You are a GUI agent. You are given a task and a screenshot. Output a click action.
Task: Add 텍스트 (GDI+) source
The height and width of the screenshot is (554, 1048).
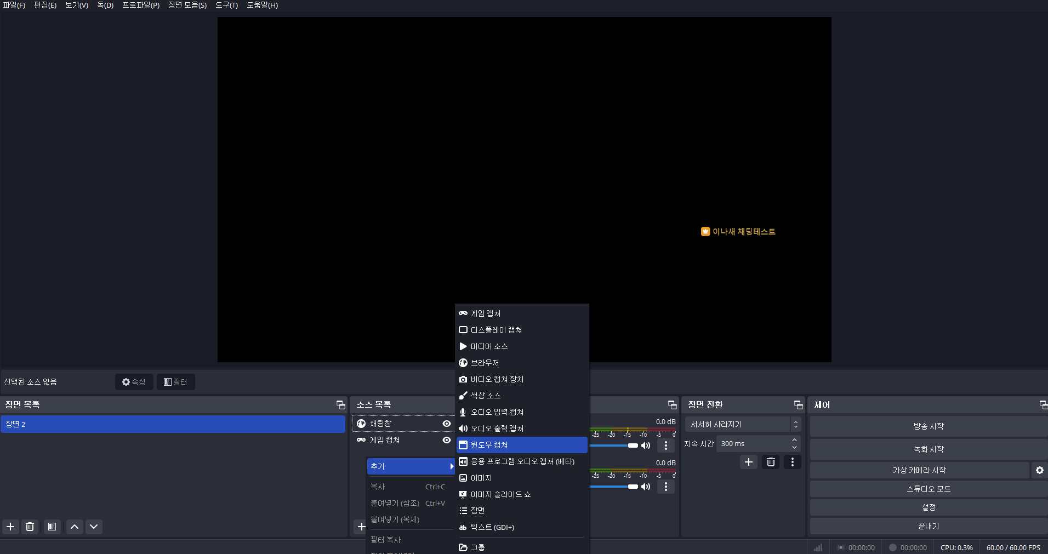click(x=522, y=527)
